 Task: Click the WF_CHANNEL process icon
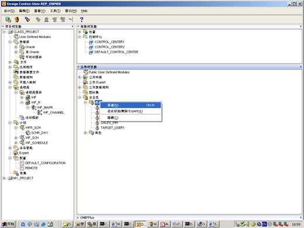40,112
